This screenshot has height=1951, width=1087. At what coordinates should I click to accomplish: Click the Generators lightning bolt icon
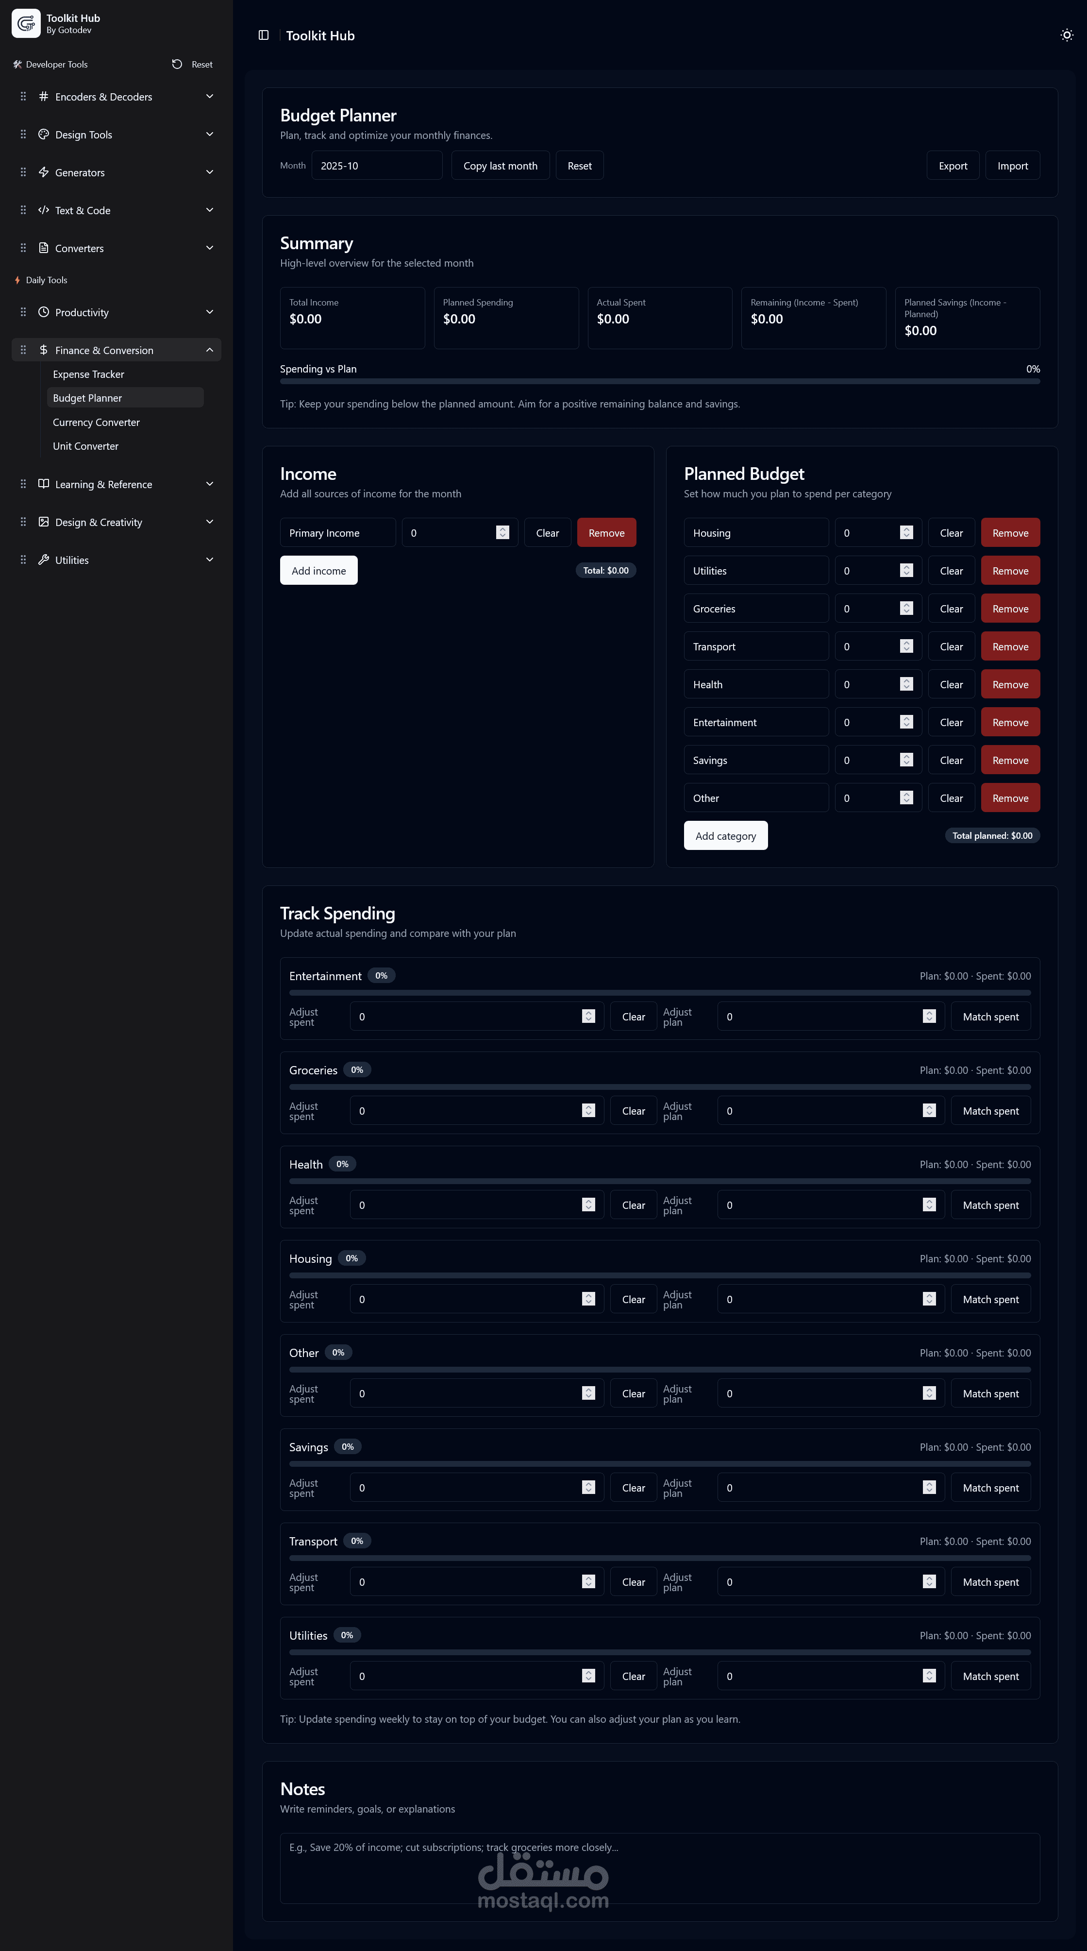[x=43, y=172]
